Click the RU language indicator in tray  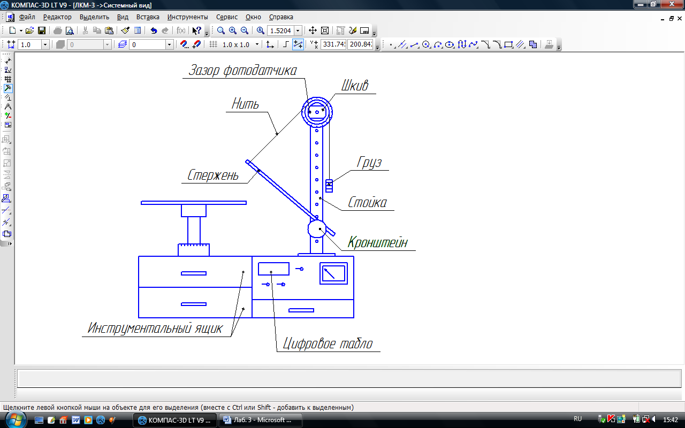[577, 419]
